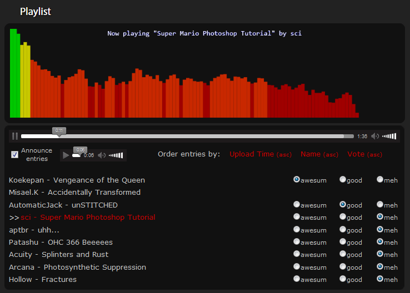Vote awesum for AutomaticJack unSTITCHED
This screenshot has height=293, width=410.
[297, 204]
